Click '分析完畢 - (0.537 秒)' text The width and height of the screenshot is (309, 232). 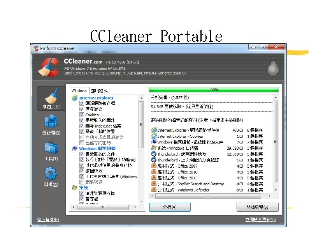pyautogui.click(x=170, y=97)
